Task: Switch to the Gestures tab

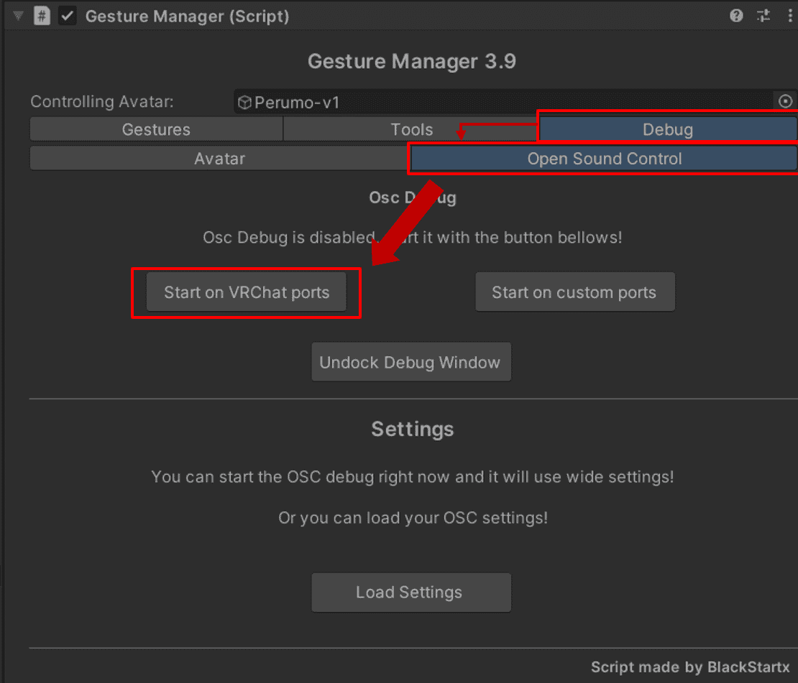Action: [x=156, y=129]
